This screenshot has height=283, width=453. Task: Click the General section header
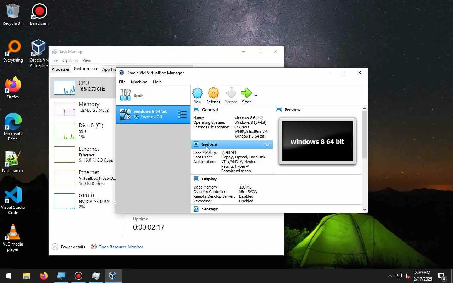pyautogui.click(x=210, y=110)
